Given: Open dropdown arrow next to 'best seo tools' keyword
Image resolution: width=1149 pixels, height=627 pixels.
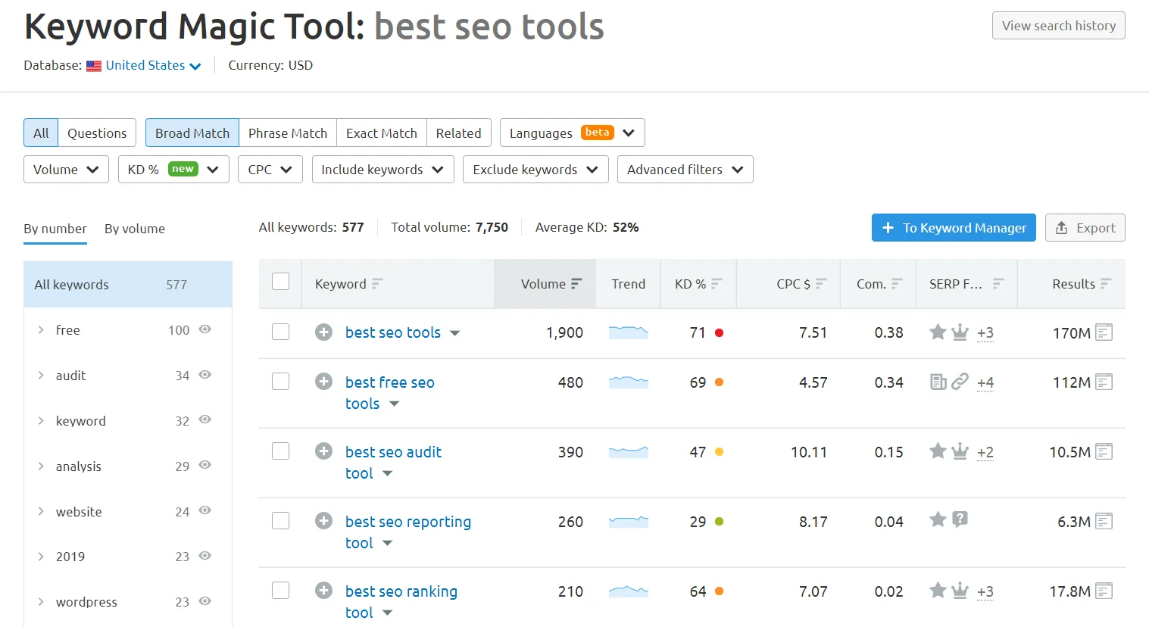Looking at the screenshot, I should [x=454, y=333].
